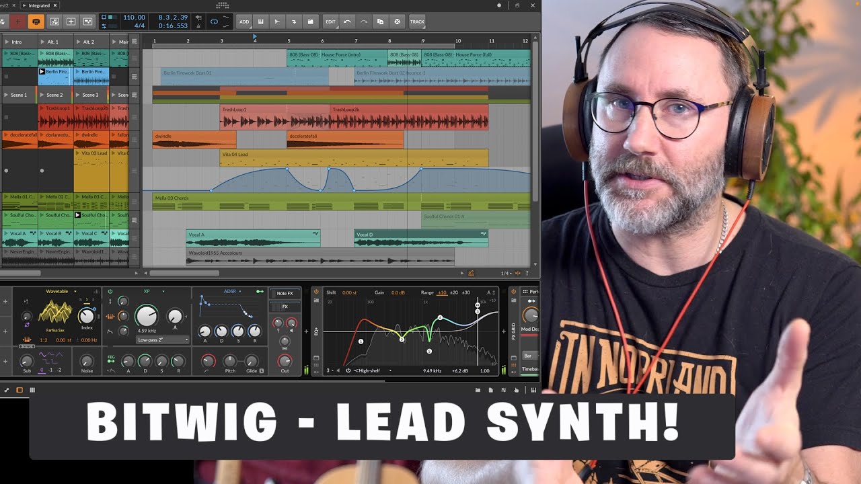861x484 pixels.
Task: Toggle the XP filter power button
Action: 110,292
